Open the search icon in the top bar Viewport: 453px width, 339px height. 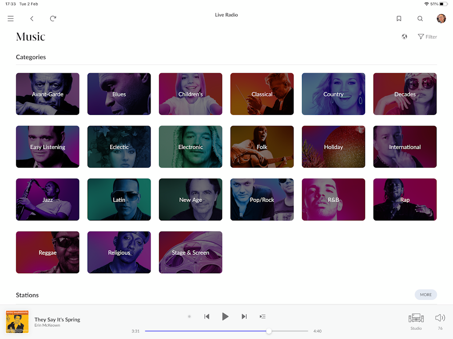pyautogui.click(x=420, y=19)
